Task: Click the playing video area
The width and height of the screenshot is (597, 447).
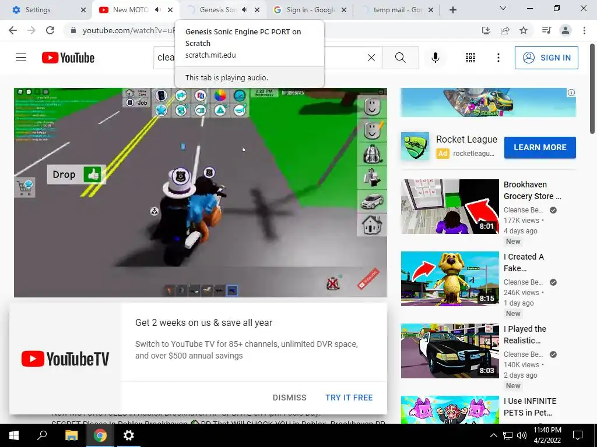Action: [201, 192]
